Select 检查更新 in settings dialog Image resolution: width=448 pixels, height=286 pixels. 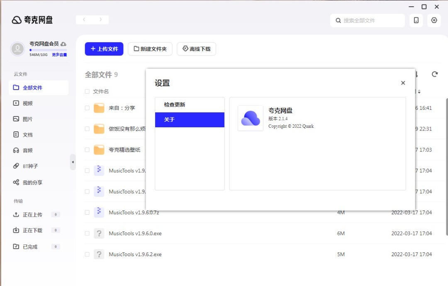pyautogui.click(x=190, y=105)
